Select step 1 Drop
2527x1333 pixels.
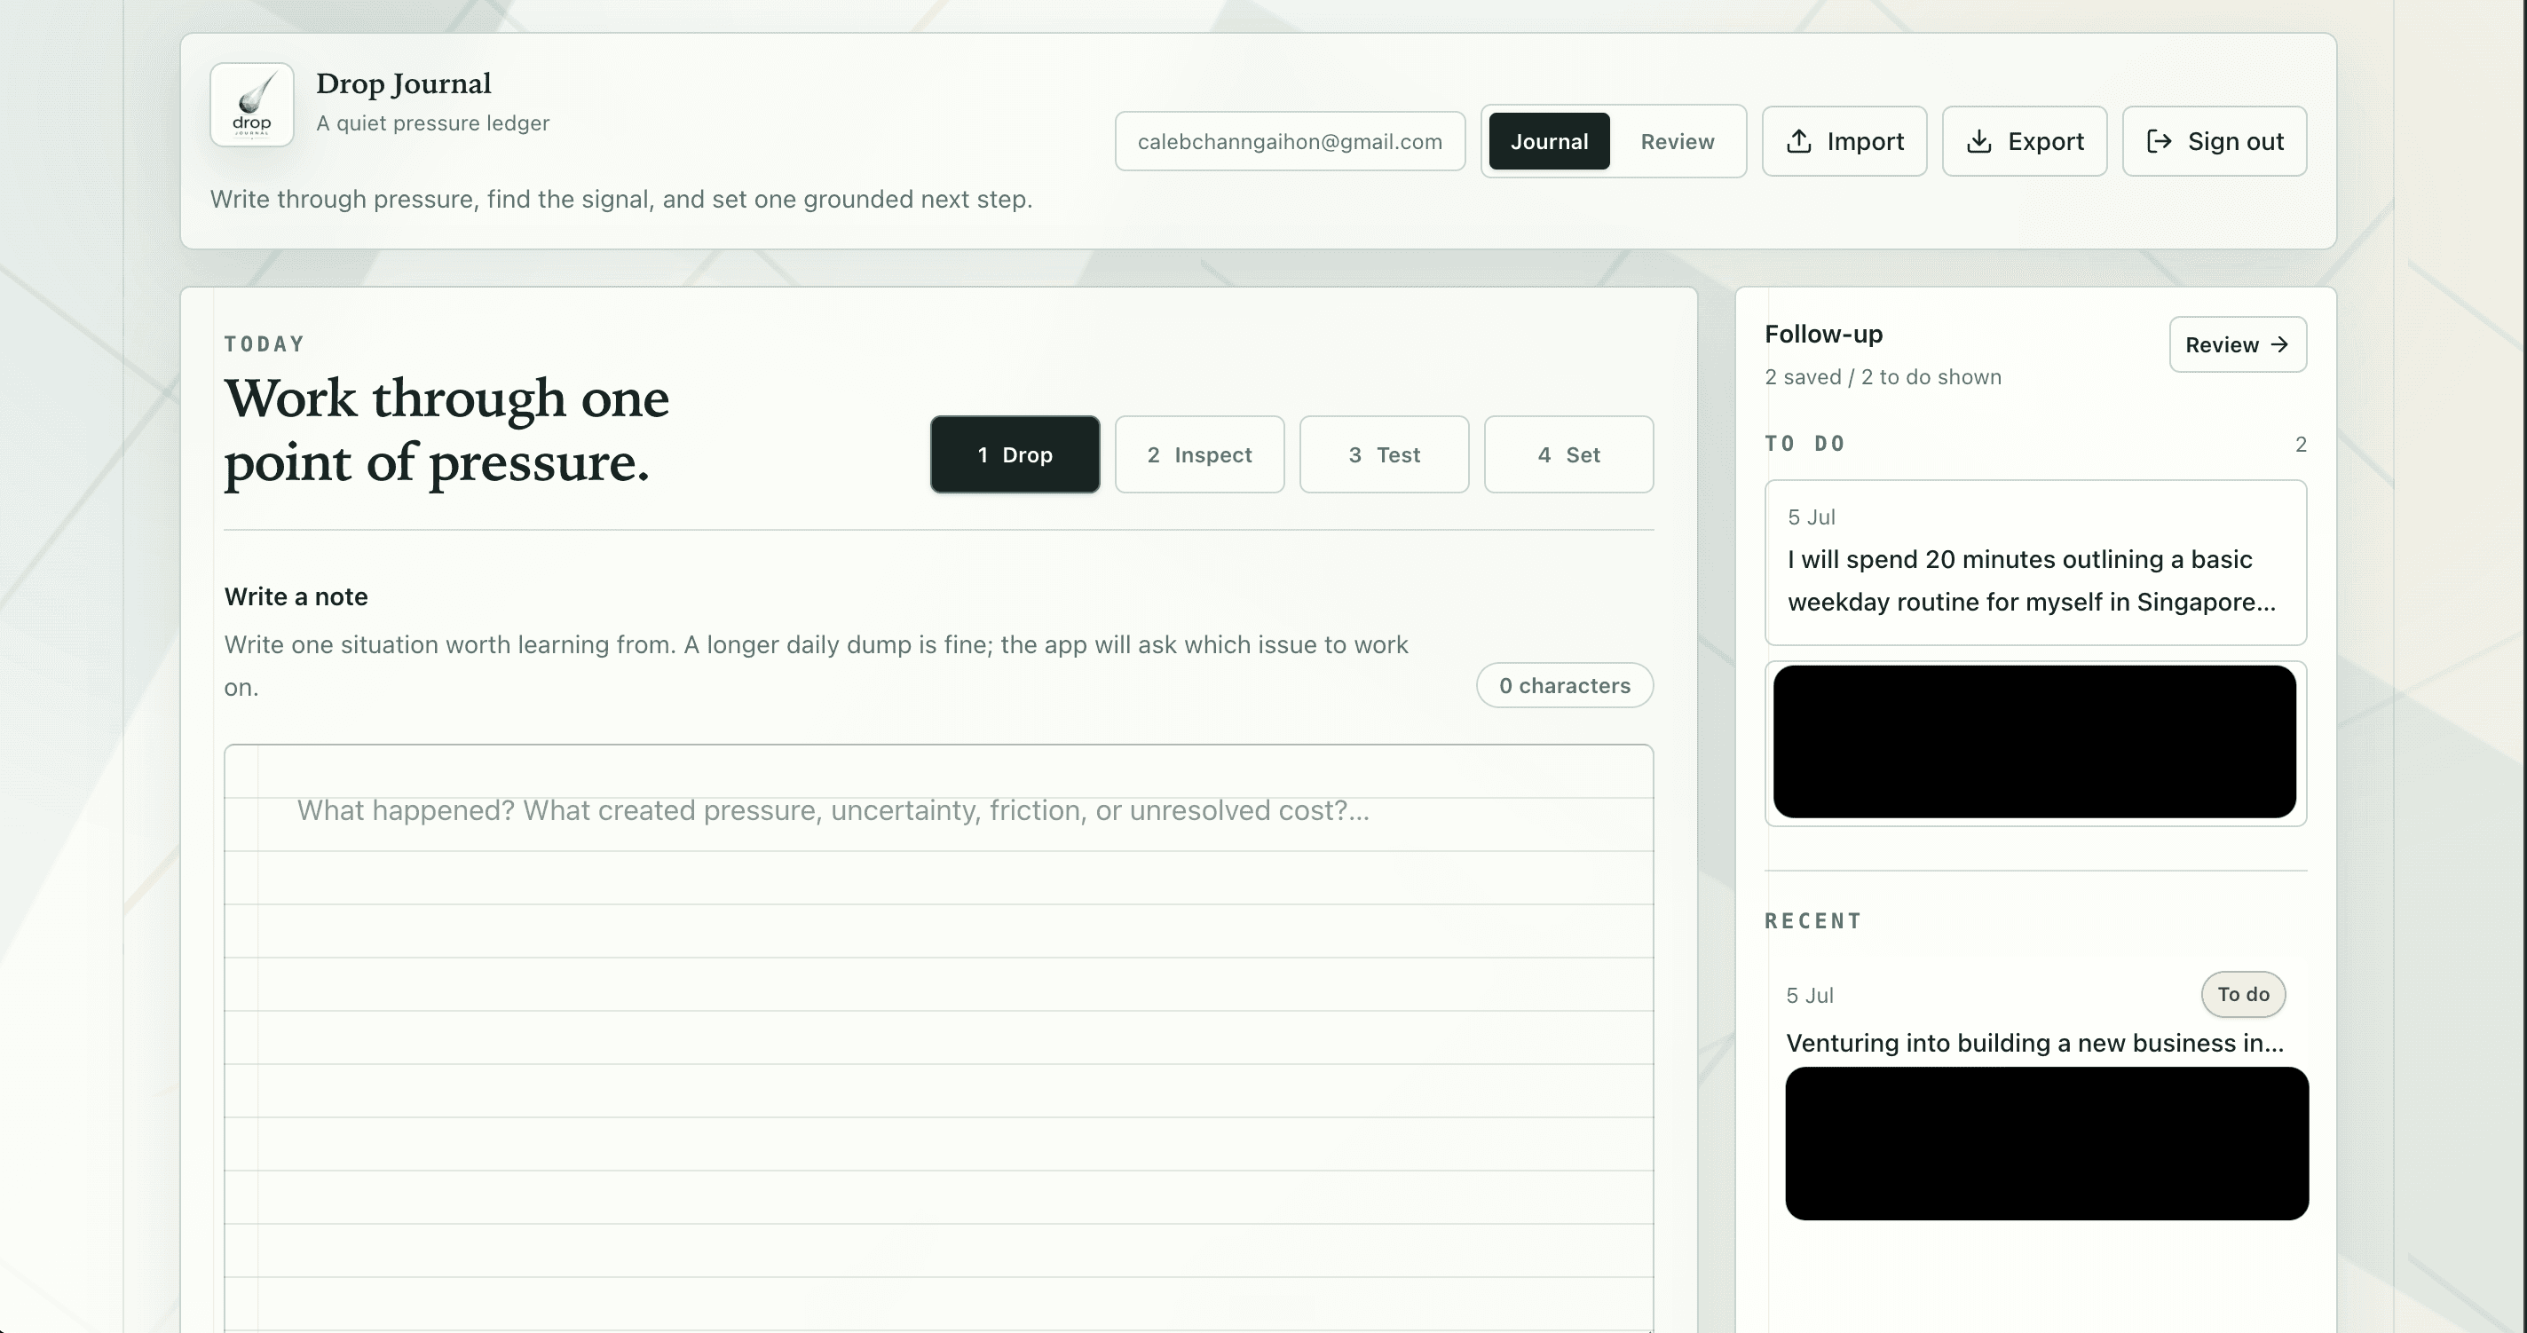1015,454
